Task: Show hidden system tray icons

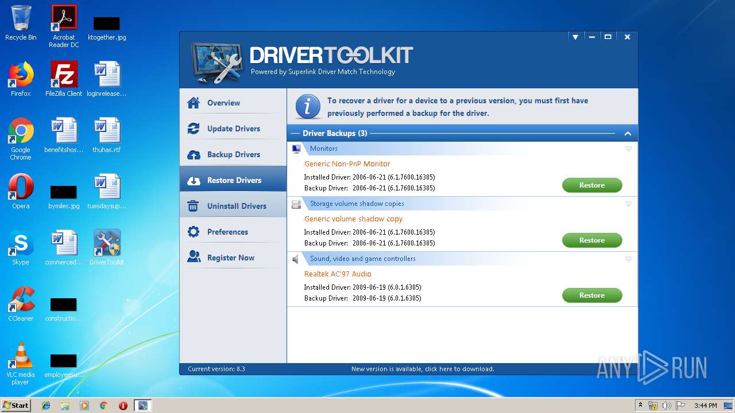Action: pyautogui.click(x=640, y=406)
